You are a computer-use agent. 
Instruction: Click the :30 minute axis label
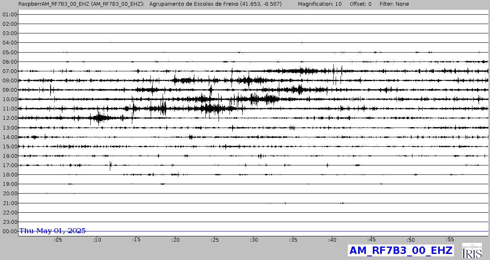click(254, 240)
